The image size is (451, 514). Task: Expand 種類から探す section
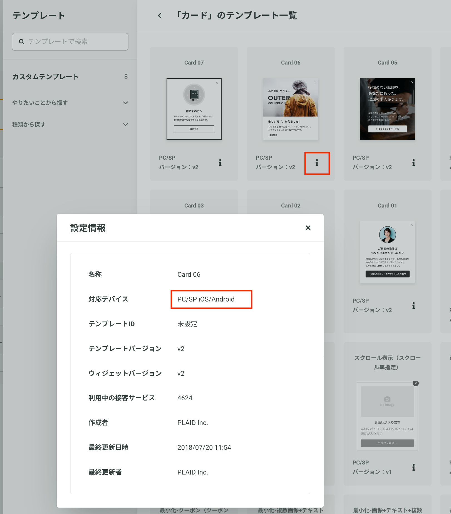70,125
